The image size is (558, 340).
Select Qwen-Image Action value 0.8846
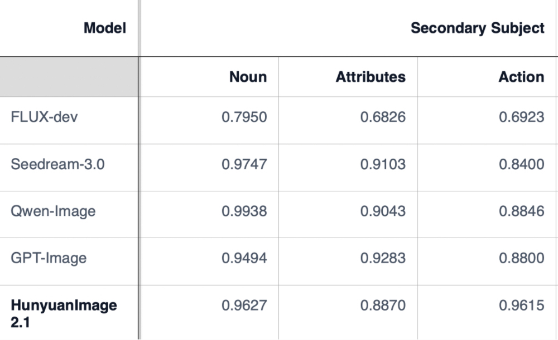click(521, 211)
